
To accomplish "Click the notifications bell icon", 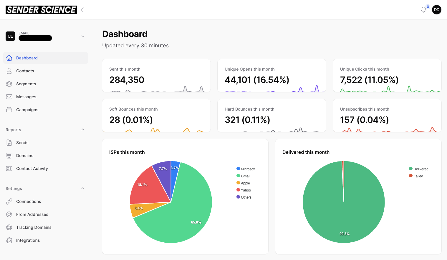I will point(423,10).
